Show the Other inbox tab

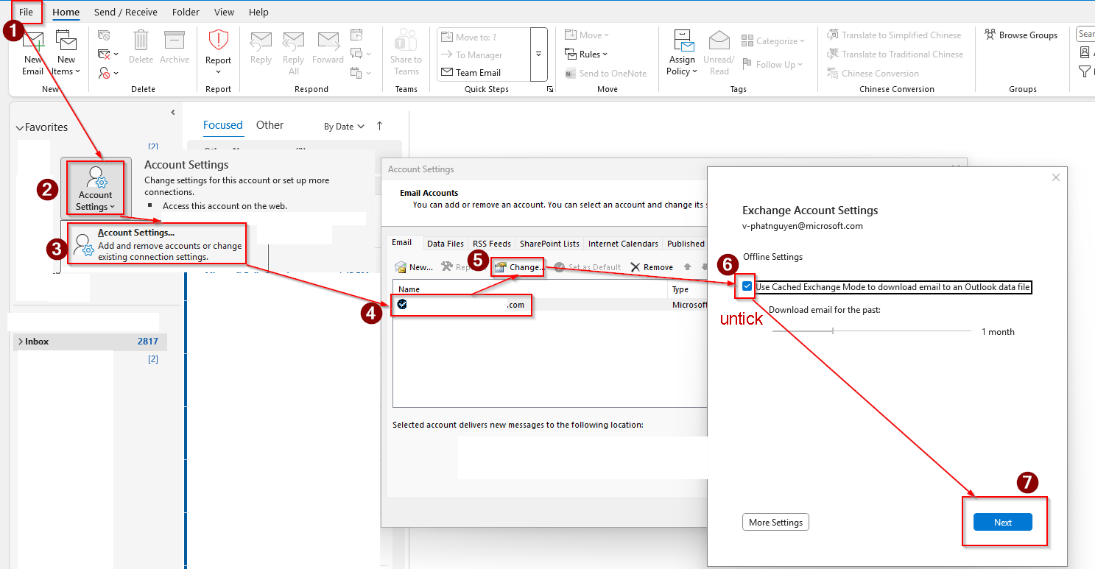270,125
